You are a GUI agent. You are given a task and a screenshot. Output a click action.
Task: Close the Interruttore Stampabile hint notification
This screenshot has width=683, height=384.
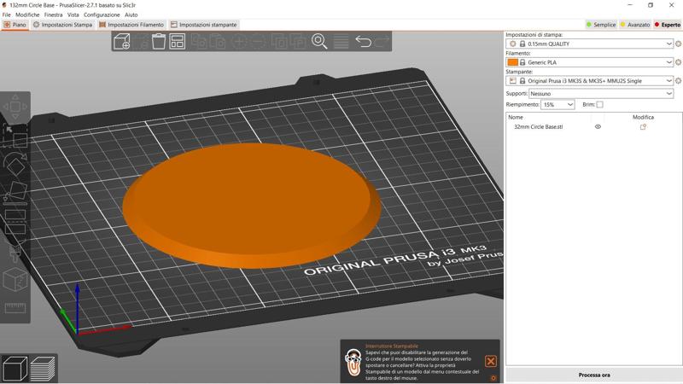[491, 362]
